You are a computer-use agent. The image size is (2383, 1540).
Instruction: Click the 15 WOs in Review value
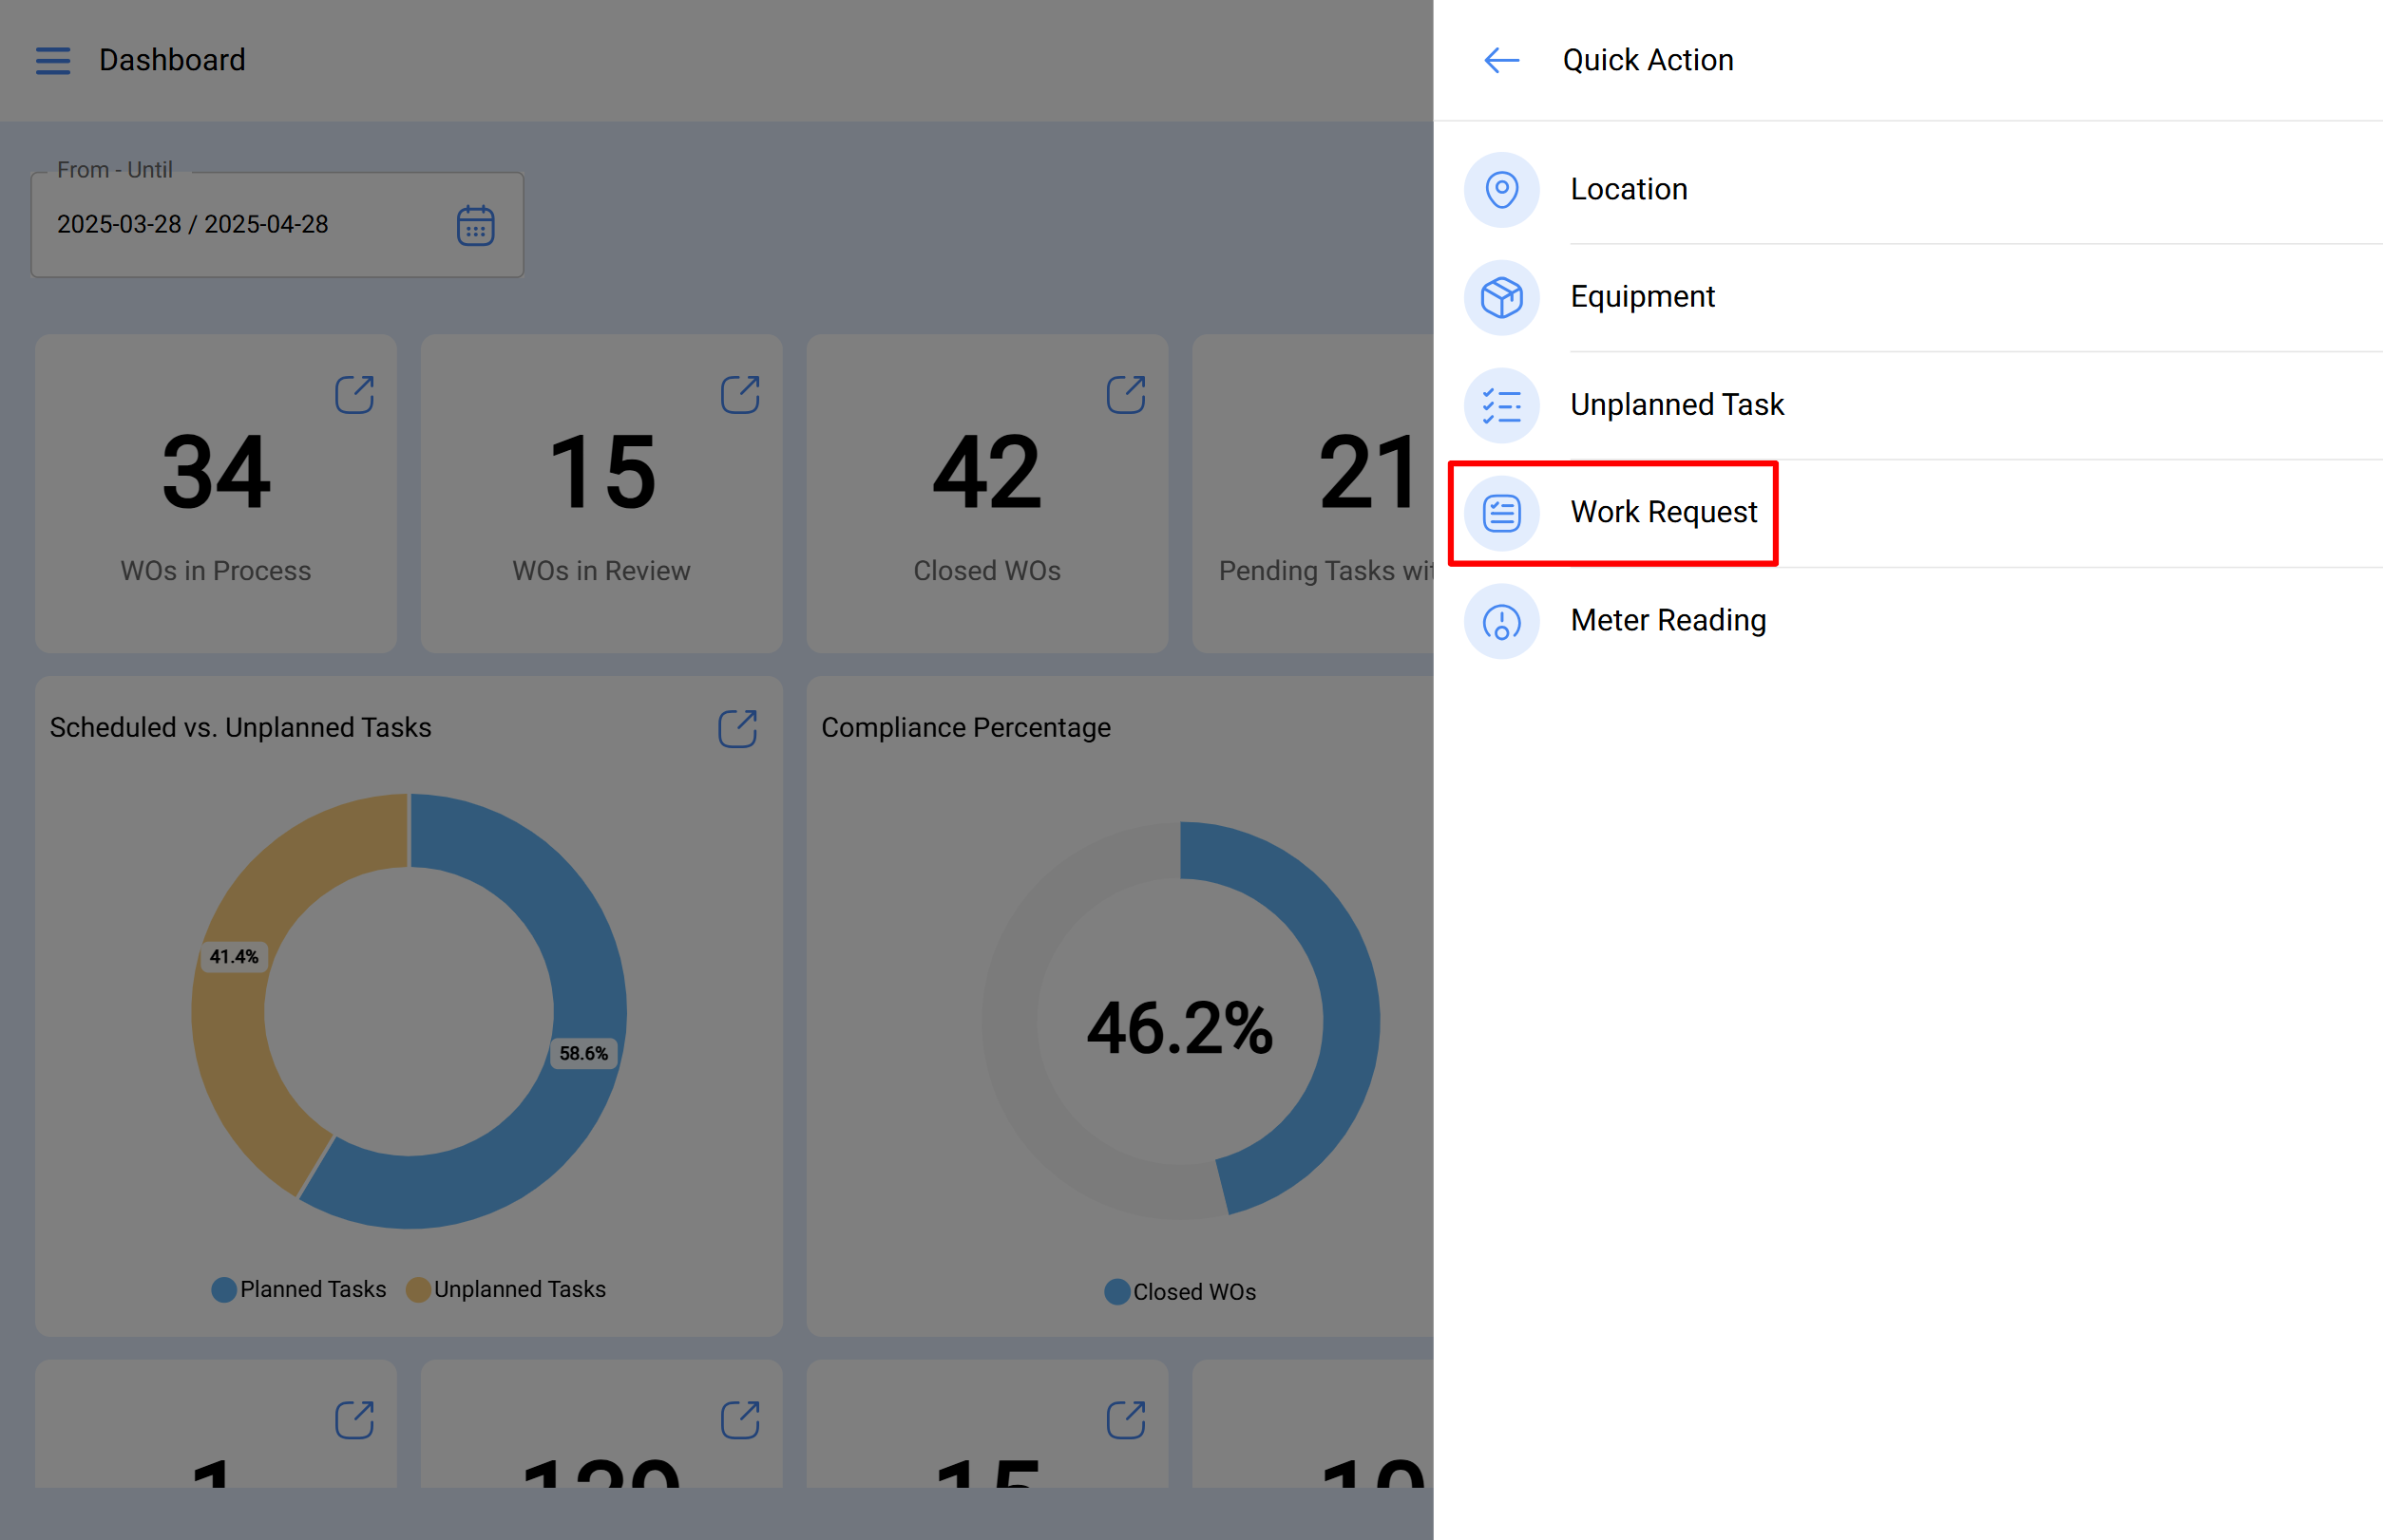coord(601,472)
